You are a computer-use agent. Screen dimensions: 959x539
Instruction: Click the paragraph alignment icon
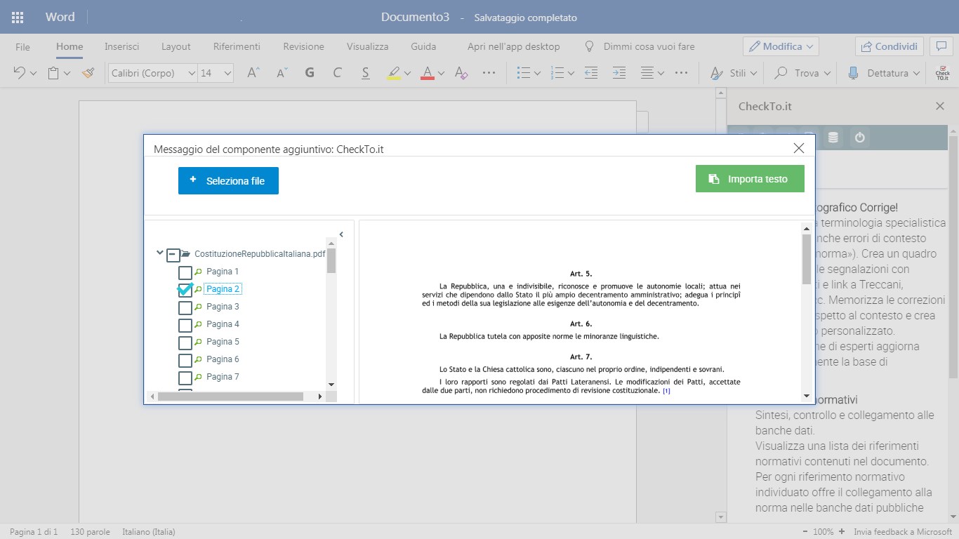tap(647, 73)
